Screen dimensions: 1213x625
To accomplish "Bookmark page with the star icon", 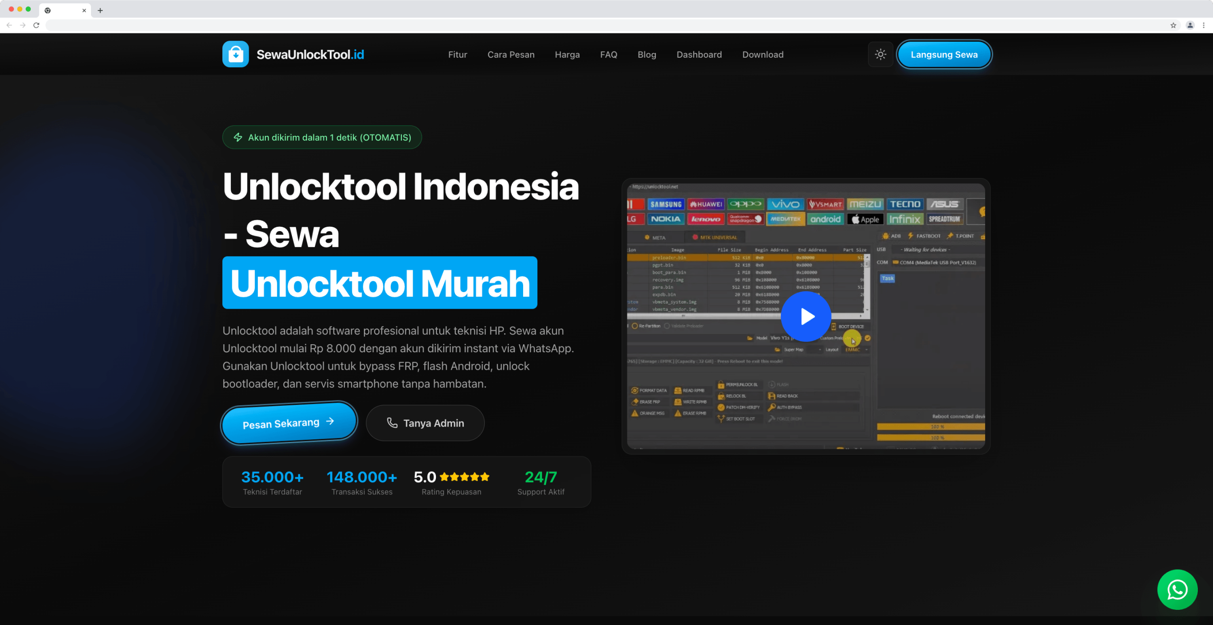I will pos(1173,25).
